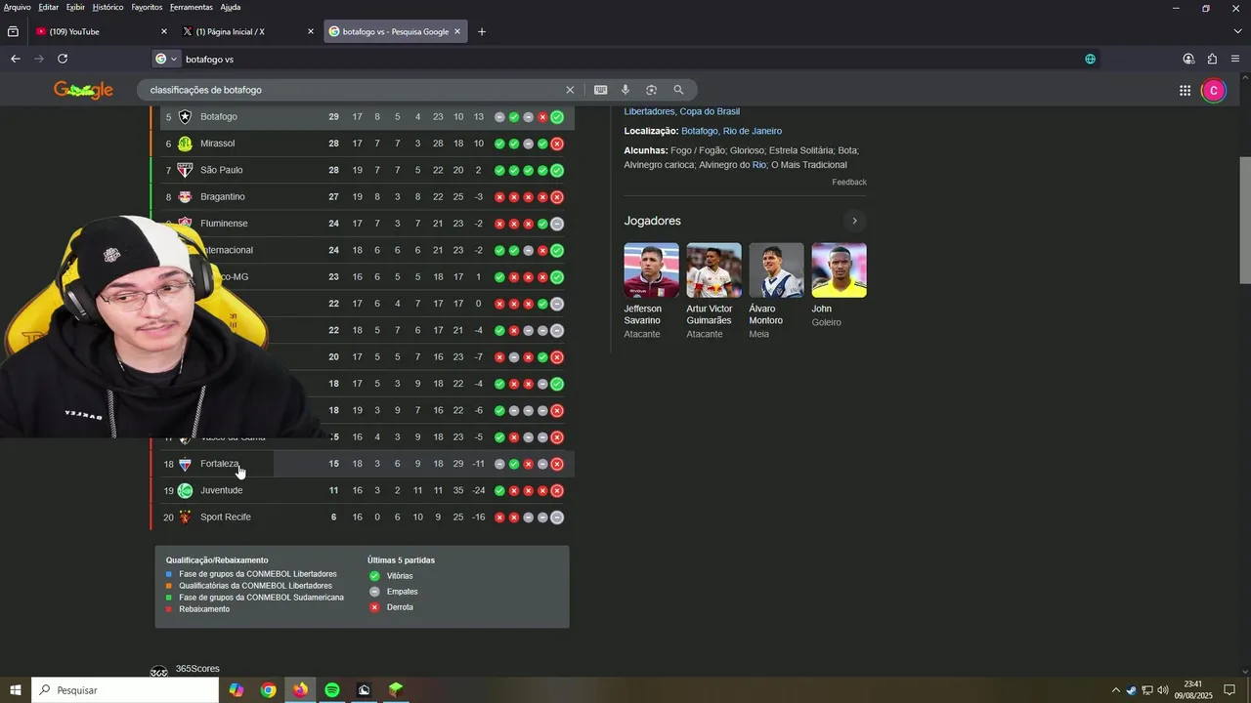Screen dimensions: 1251x703
Task: Click the page vertical scrollbar
Action: coord(1244,220)
